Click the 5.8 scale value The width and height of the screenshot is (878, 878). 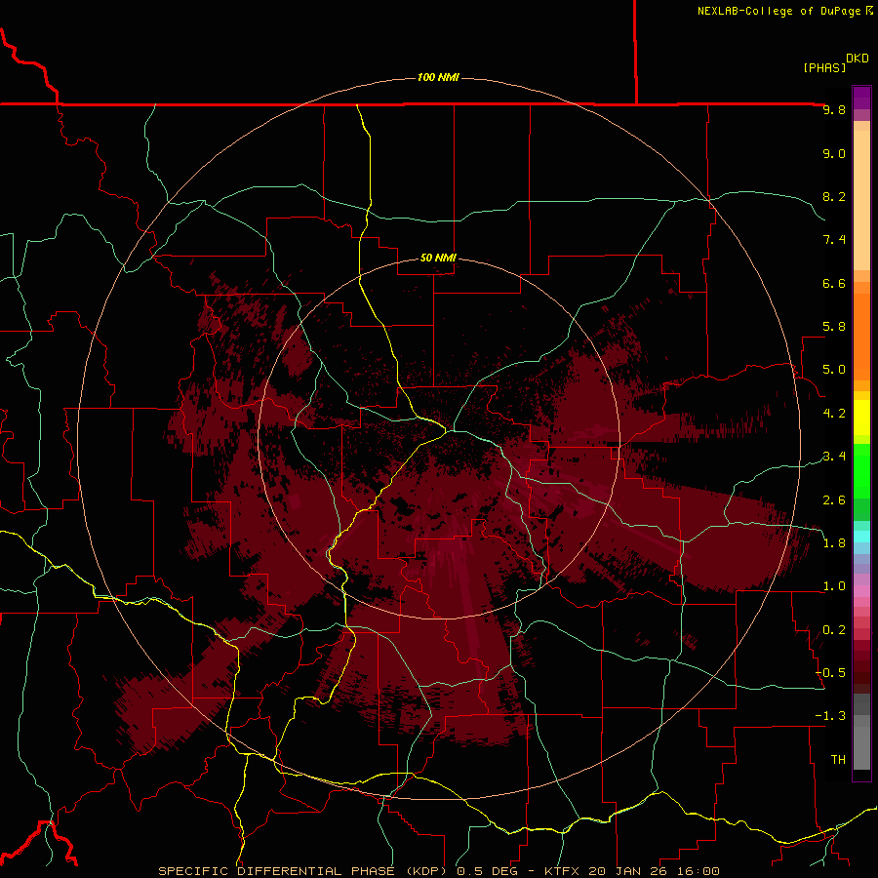click(834, 327)
